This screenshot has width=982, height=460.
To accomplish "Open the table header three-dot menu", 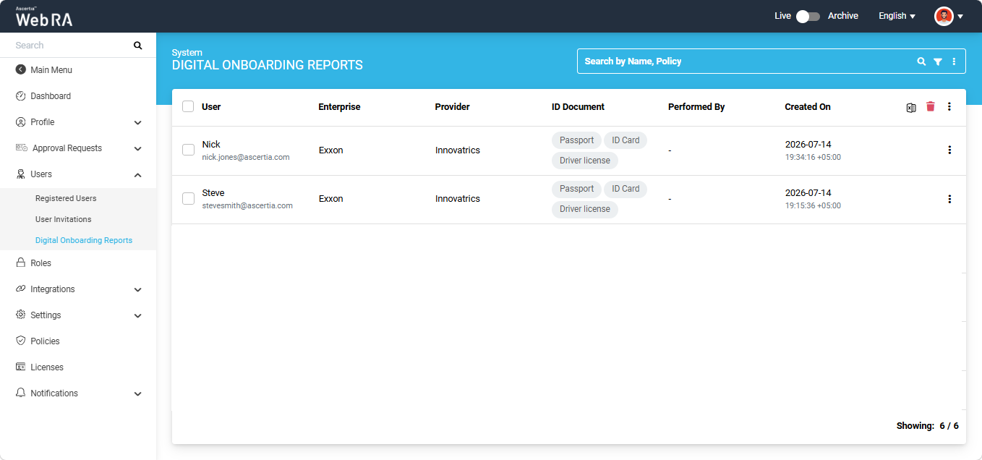I will click(949, 106).
